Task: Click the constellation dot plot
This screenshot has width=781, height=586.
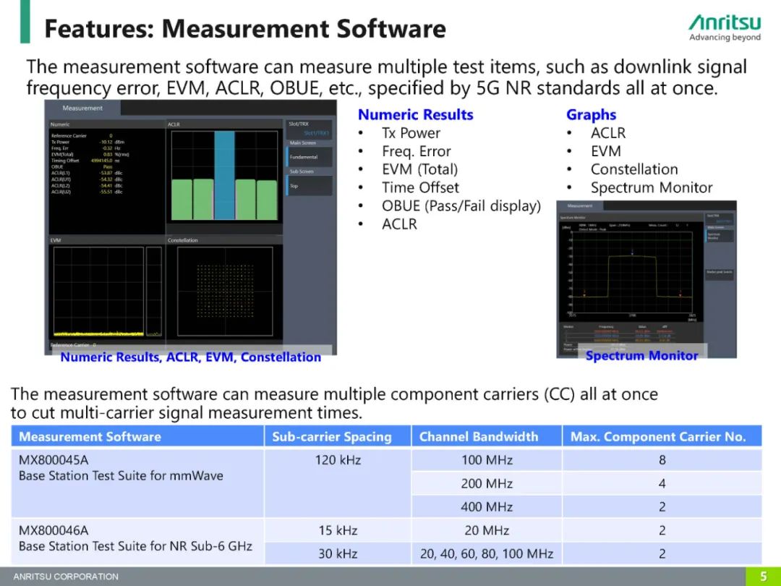Action: click(x=225, y=291)
